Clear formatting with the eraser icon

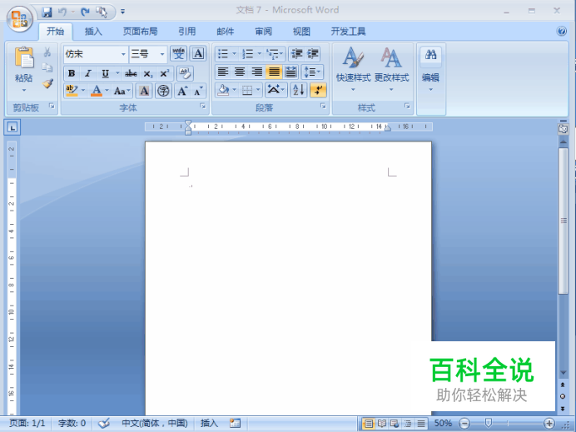click(185, 73)
